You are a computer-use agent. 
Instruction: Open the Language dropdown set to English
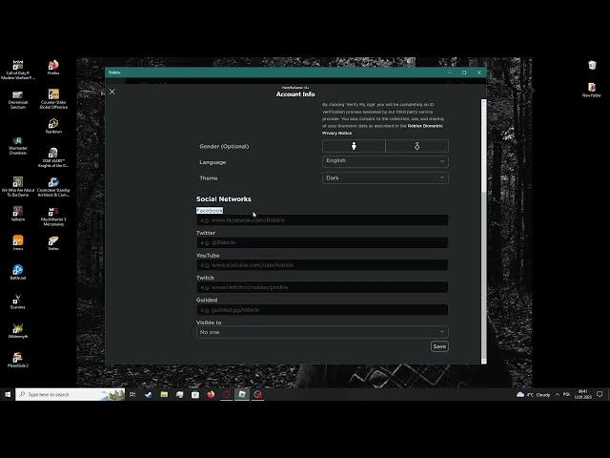pos(385,161)
